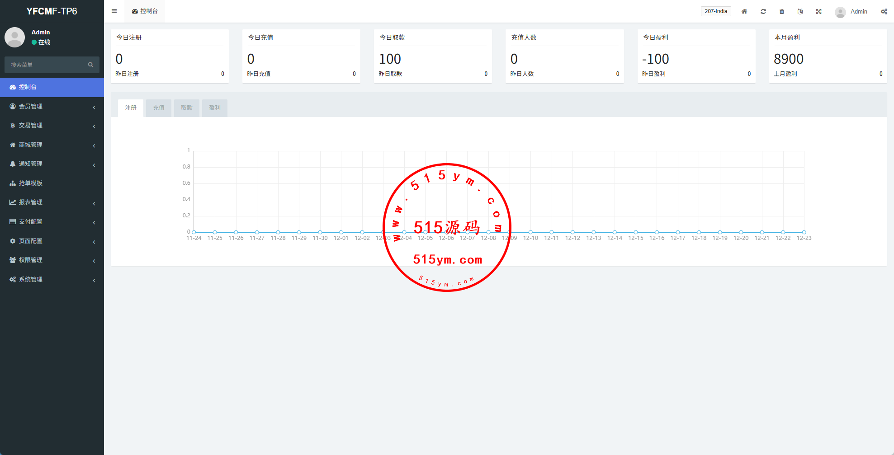Click the Admin avatar in the top bar
Image resolution: width=894 pixels, height=455 pixels.
coord(840,12)
